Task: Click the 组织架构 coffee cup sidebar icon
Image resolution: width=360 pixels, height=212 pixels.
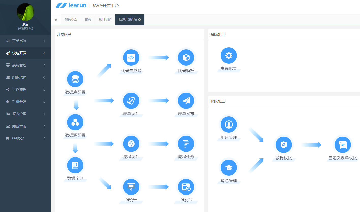Action: [8, 77]
